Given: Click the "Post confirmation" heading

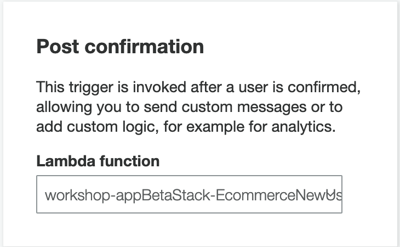Looking at the screenshot, I should click(x=120, y=47).
